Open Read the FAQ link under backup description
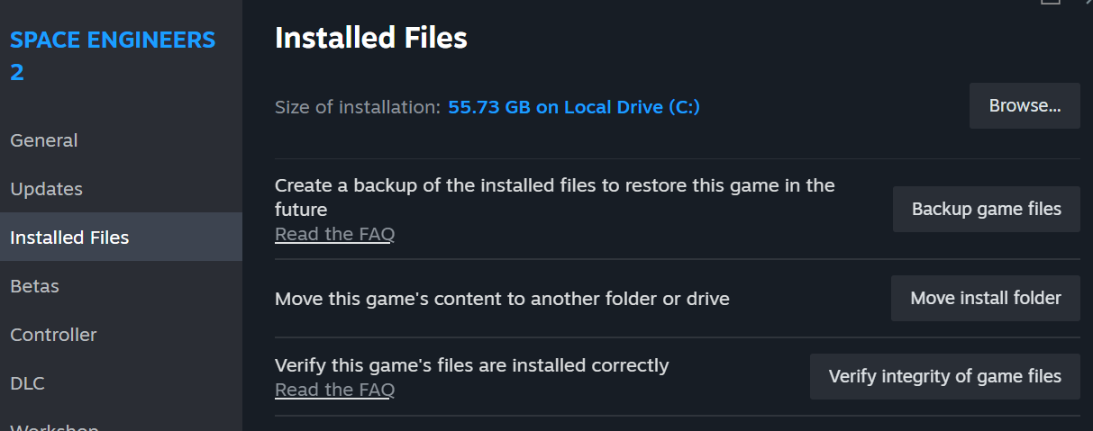The image size is (1093, 431). click(334, 234)
